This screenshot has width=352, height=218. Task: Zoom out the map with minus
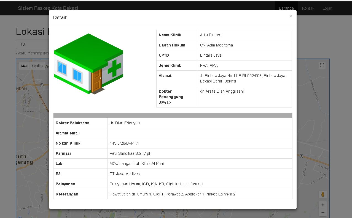pyautogui.click(x=323, y=213)
